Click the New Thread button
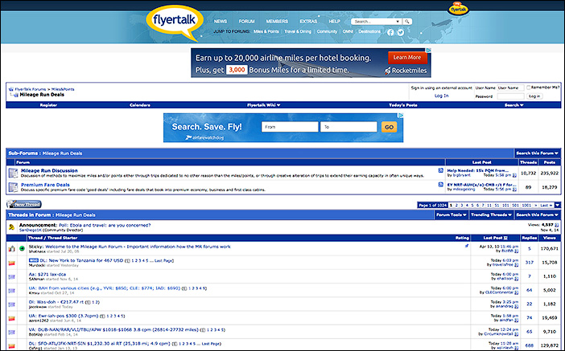Viewport: 565px width, 351px height. (24, 204)
